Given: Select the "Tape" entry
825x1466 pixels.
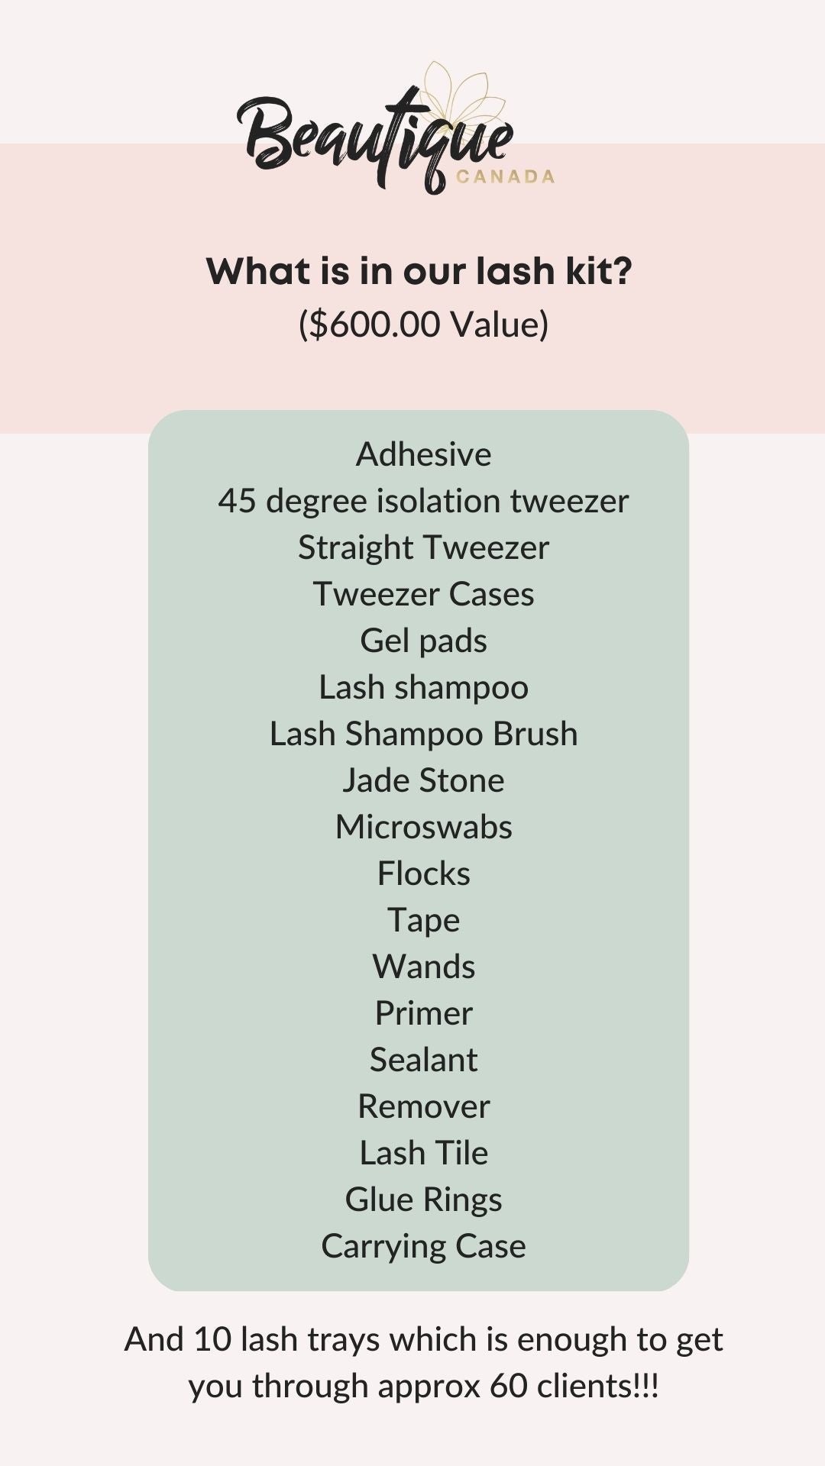Looking at the screenshot, I should point(423,920).
